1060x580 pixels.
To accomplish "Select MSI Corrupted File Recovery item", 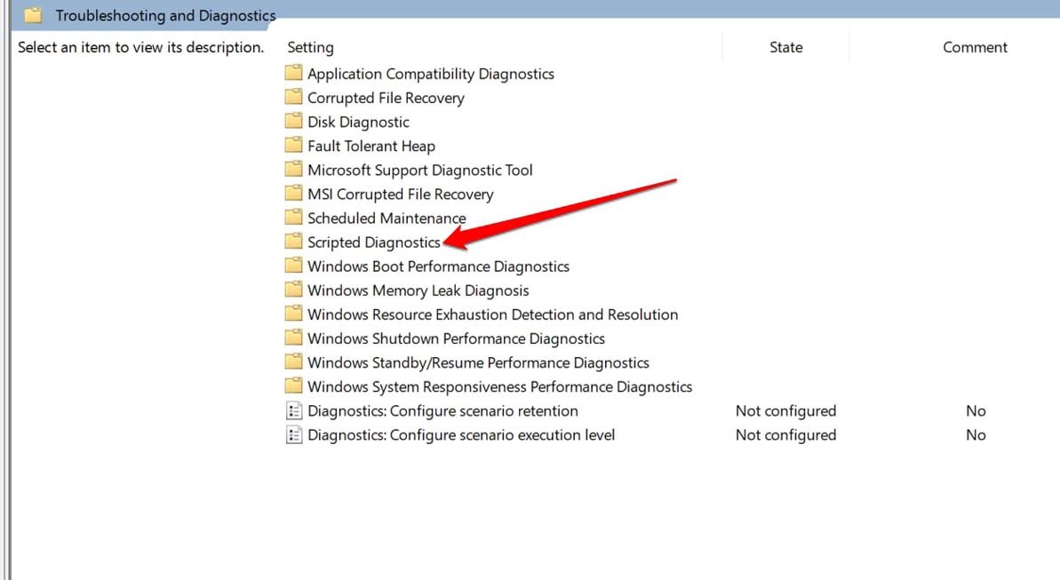I will [x=400, y=194].
